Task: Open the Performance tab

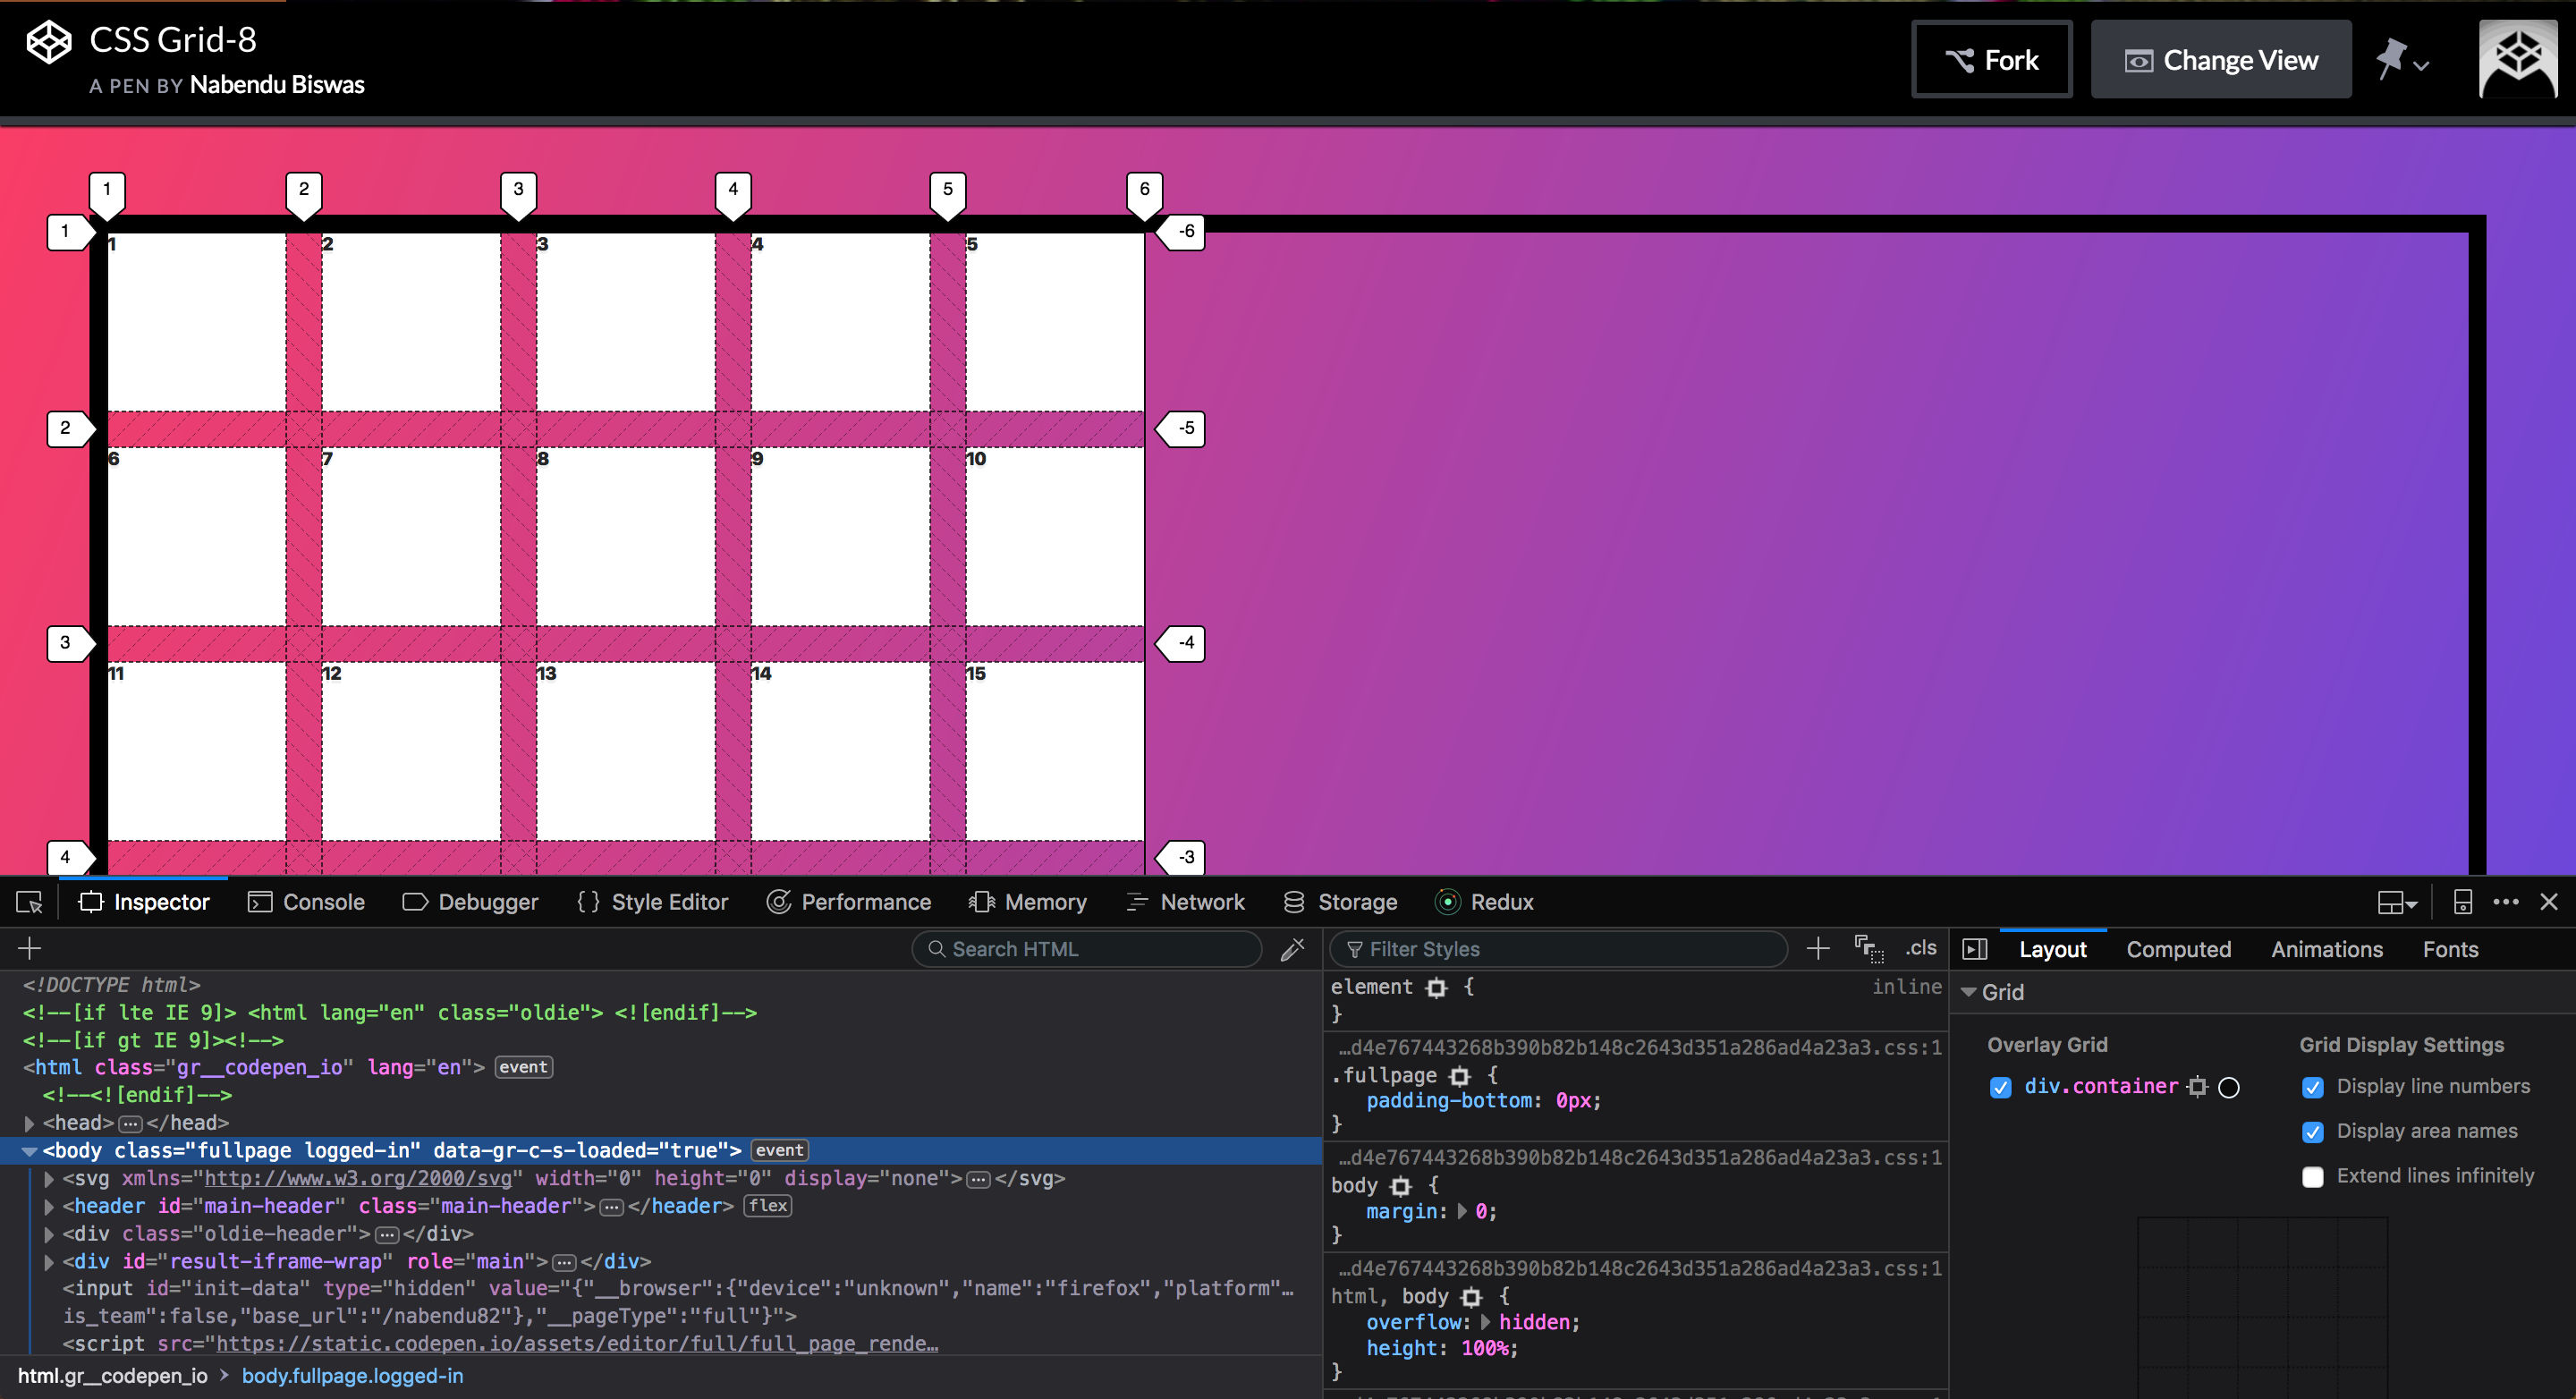Action: (x=848, y=902)
